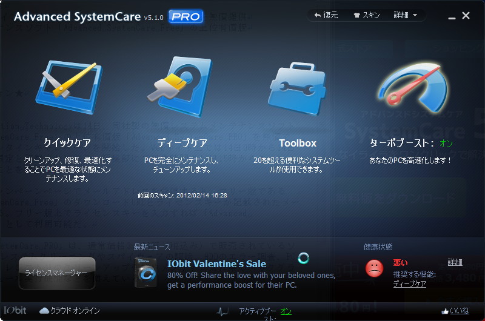Click the heartbeat Active Boost icon

coord(222,311)
